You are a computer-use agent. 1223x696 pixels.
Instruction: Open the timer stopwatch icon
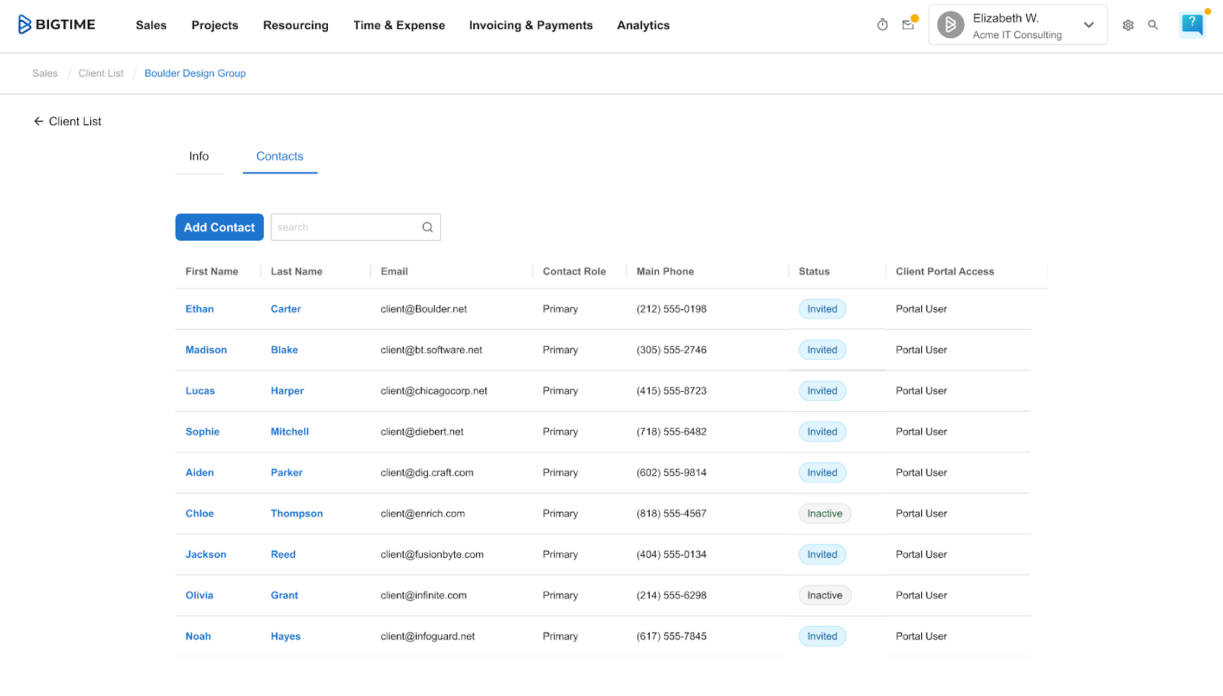coord(882,25)
